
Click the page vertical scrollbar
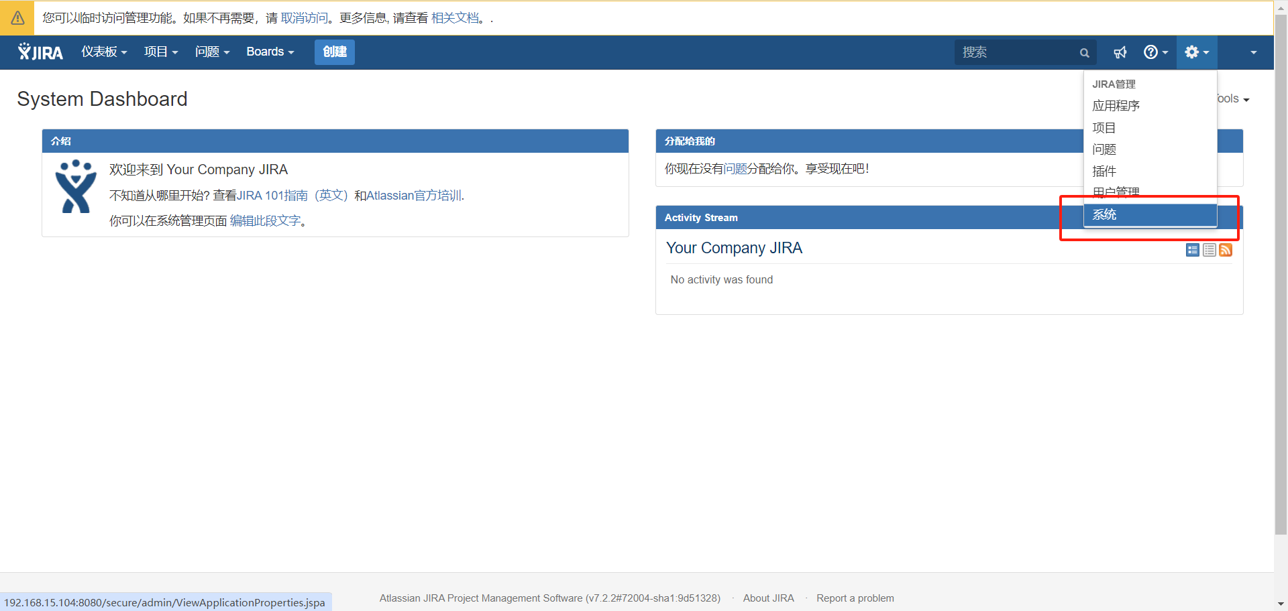pos(1281,275)
